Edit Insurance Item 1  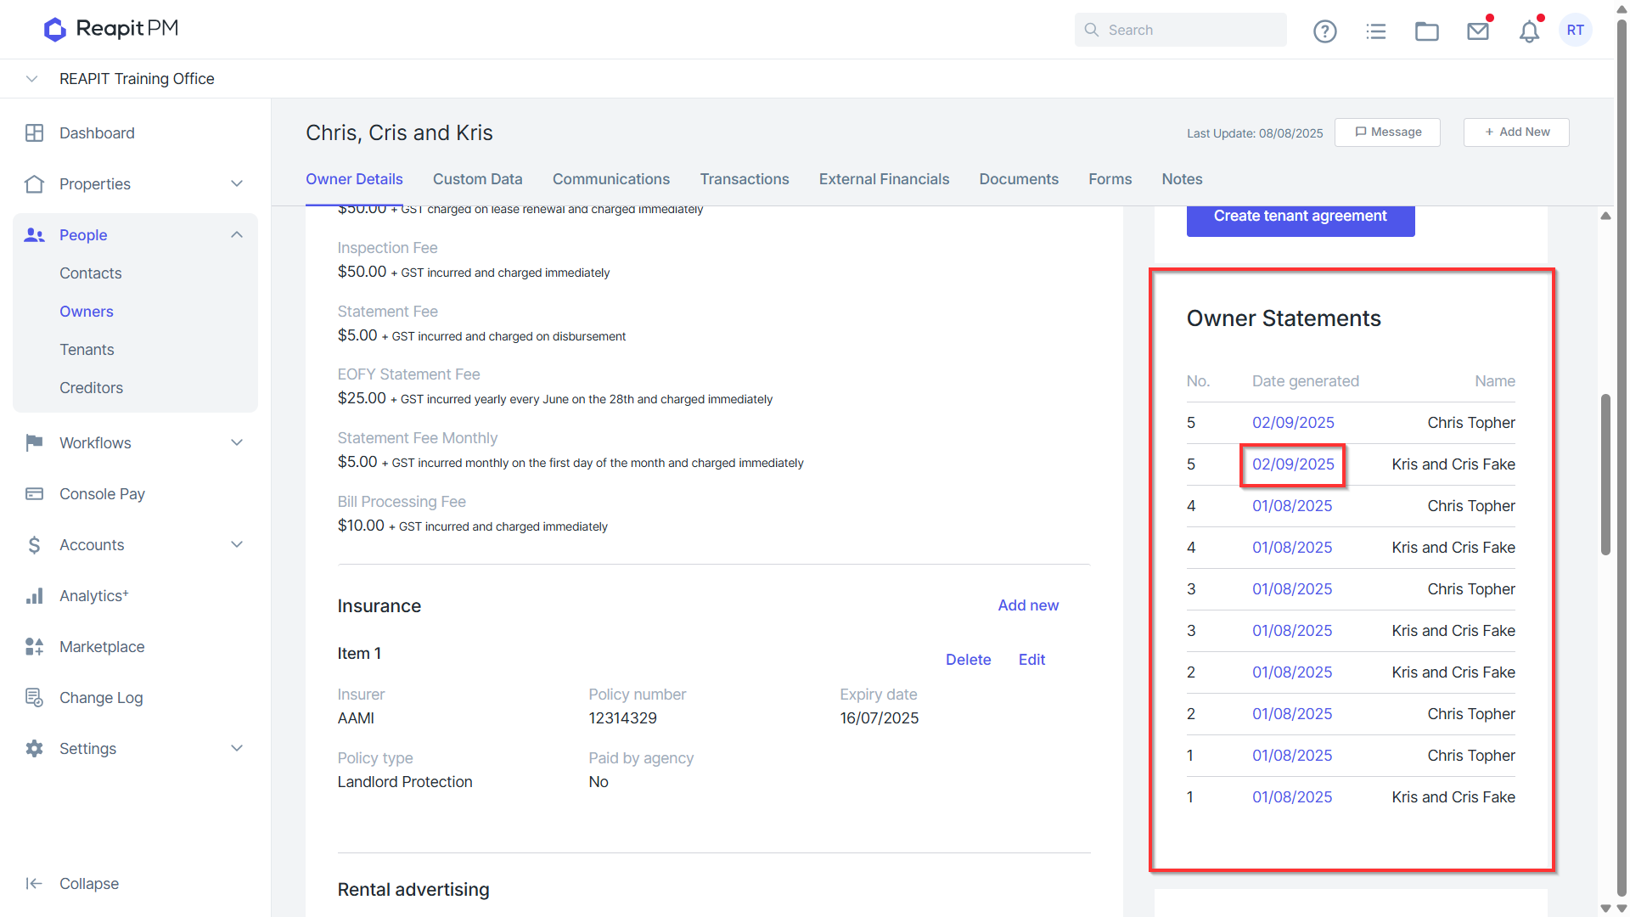coord(1031,660)
